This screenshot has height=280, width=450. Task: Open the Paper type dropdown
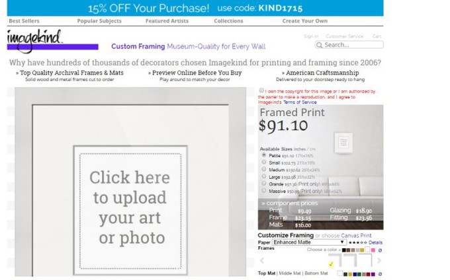[x=309, y=242]
